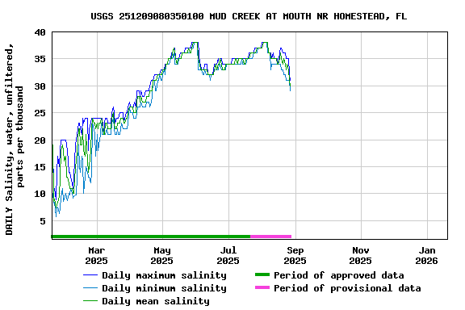The image size is (465, 310).
Task: Click the Y-axis value 5
Action: pyautogui.click(x=43, y=221)
